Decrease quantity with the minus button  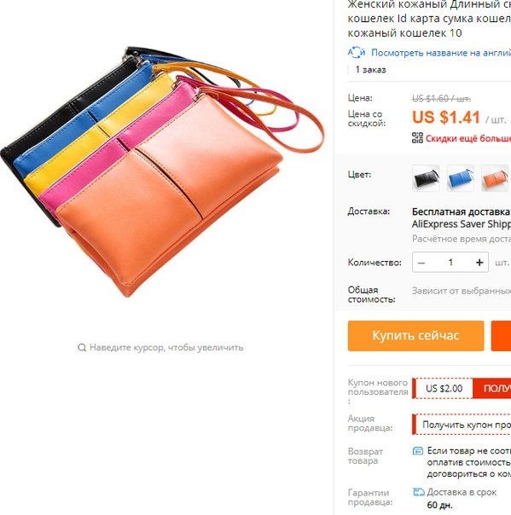click(x=421, y=263)
